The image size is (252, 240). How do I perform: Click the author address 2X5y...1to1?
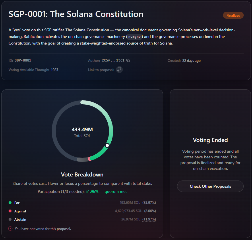(113, 60)
